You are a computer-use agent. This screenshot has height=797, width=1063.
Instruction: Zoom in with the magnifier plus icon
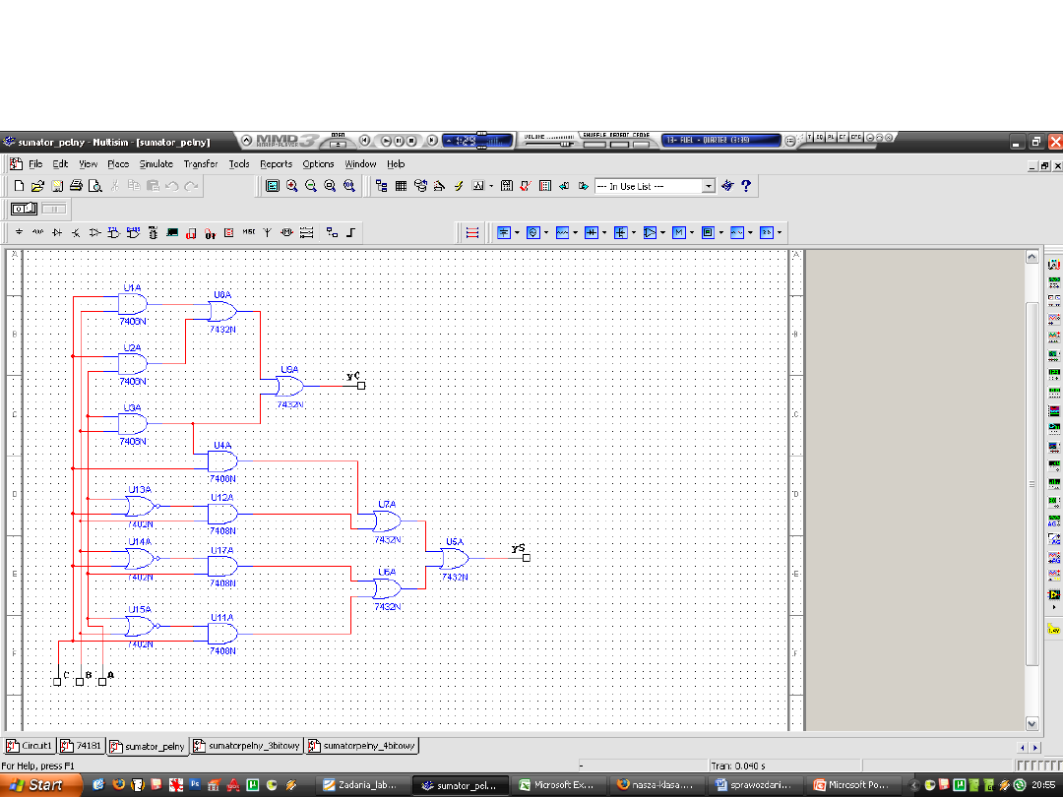pyautogui.click(x=292, y=186)
